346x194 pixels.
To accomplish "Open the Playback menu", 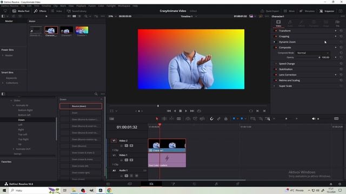I will coord(81,6).
